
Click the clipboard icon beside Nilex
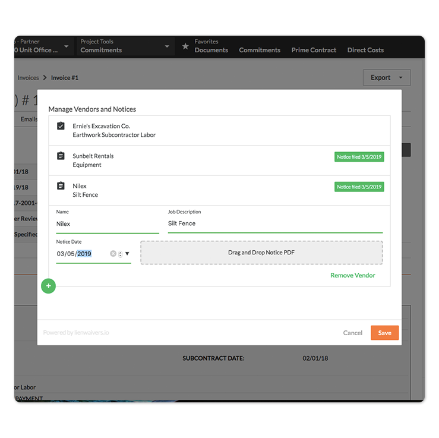61,186
